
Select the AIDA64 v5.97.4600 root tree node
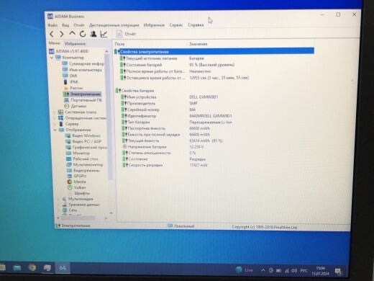[x=72, y=51]
